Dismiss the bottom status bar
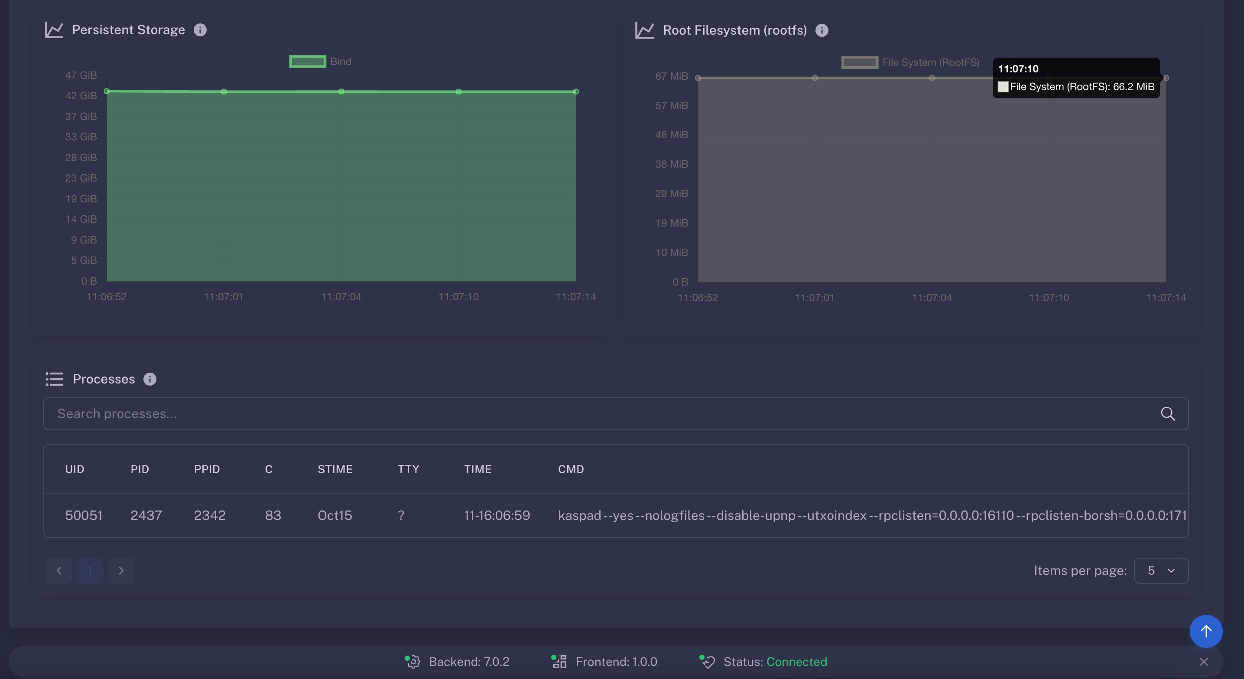 (1203, 662)
